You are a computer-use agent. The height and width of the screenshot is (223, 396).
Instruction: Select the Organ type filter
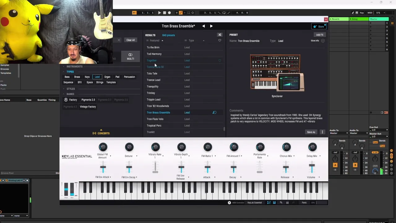107,77
